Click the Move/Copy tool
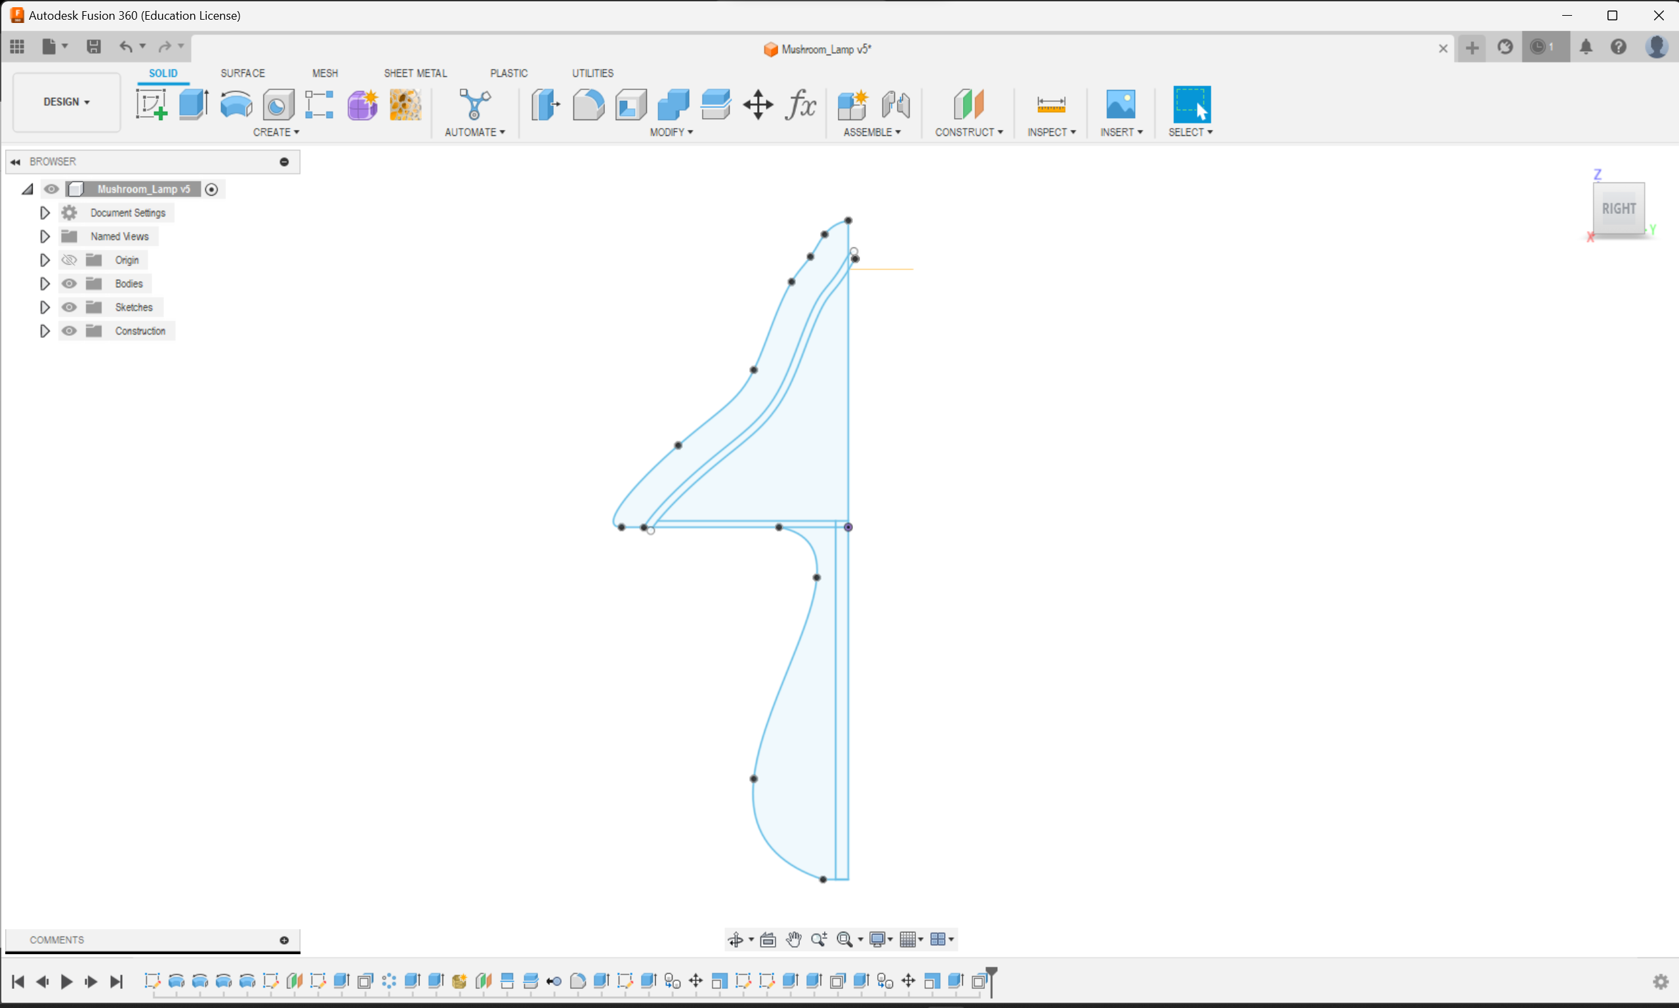1679x1008 pixels. [x=757, y=106]
